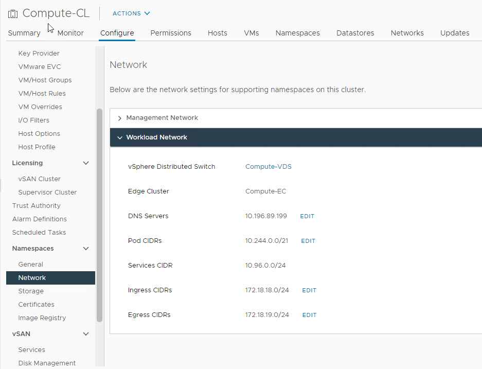Collapse the vSAN sidebar group

click(86, 334)
